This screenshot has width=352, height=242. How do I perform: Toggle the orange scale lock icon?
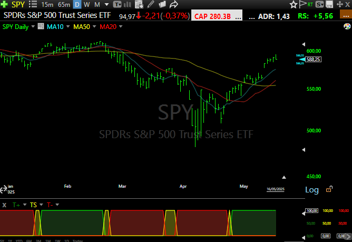click(x=329, y=189)
